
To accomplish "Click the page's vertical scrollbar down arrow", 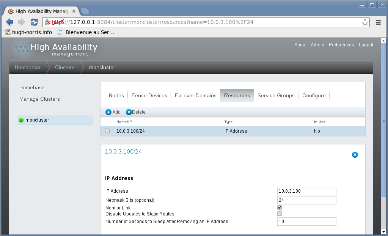I will (383, 231).
